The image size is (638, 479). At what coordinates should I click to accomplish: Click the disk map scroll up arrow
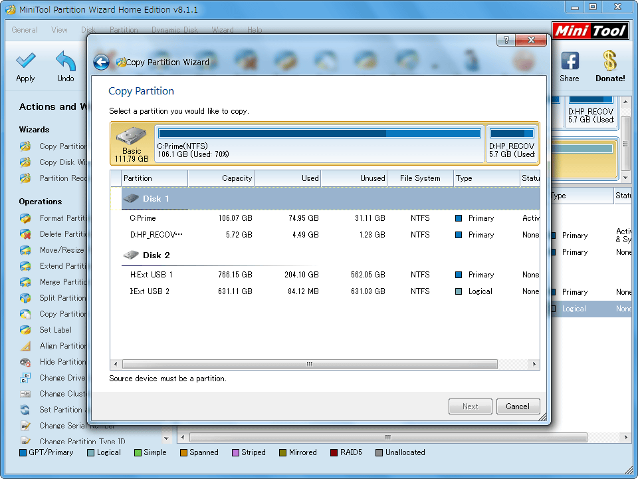[625, 102]
